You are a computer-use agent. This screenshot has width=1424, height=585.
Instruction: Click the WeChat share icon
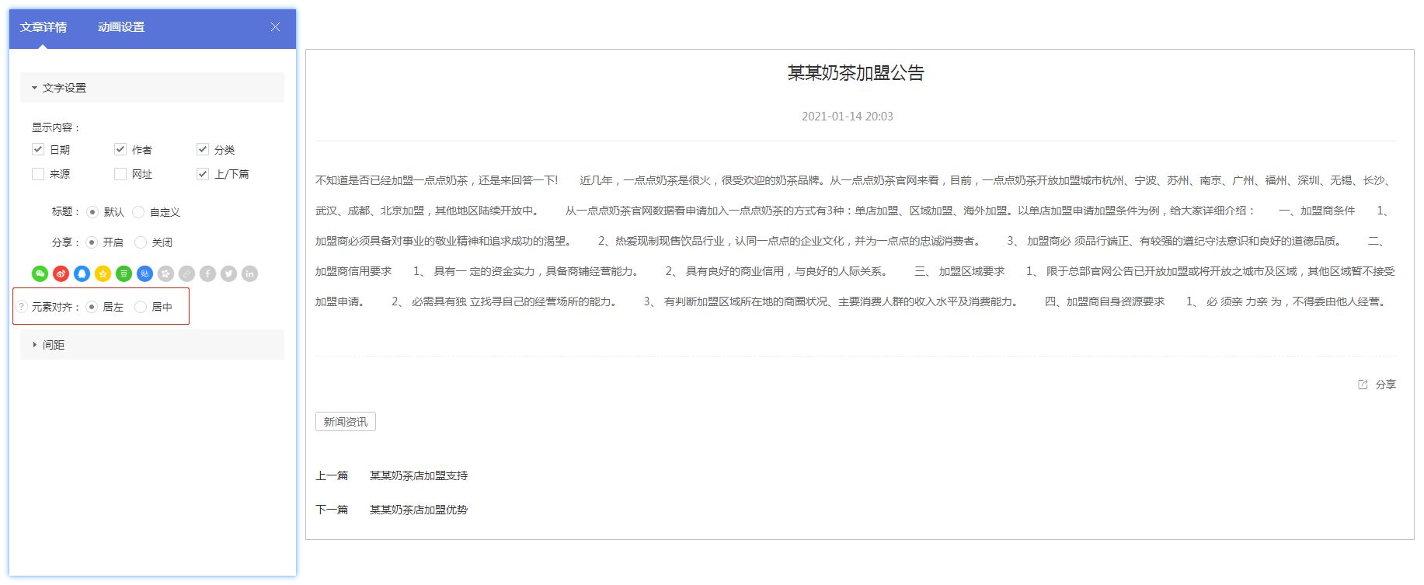(40, 273)
